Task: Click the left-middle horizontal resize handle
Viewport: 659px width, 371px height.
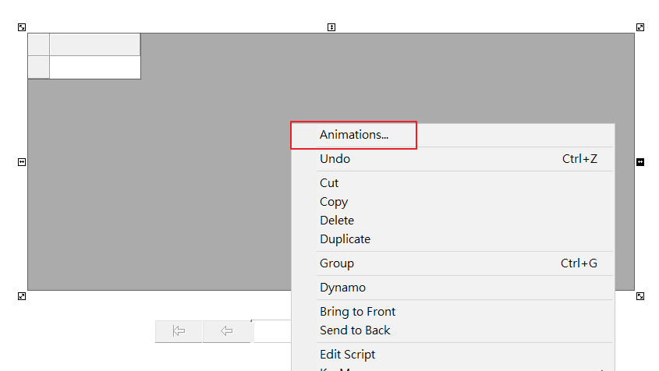Action: coord(22,162)
